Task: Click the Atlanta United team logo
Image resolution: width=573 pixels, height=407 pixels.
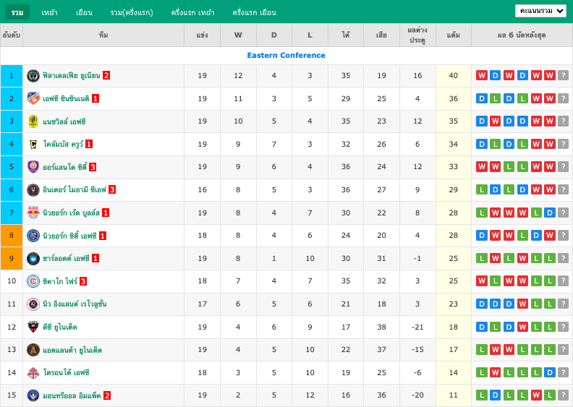Action: pos(33,350)
